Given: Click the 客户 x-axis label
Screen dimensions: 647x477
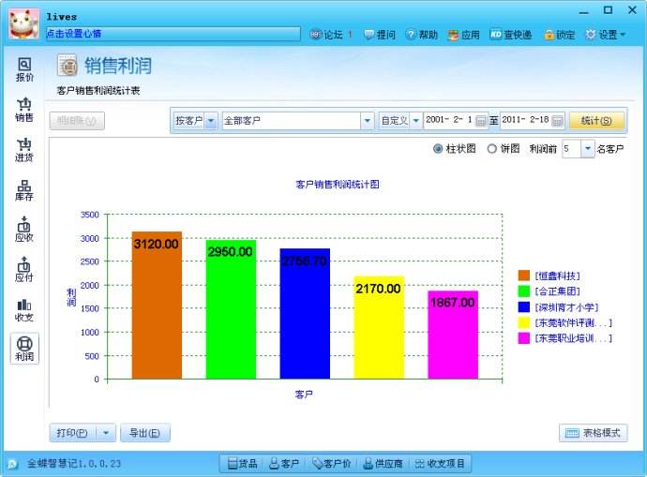Looking at the screenshot, I should 304,395.
